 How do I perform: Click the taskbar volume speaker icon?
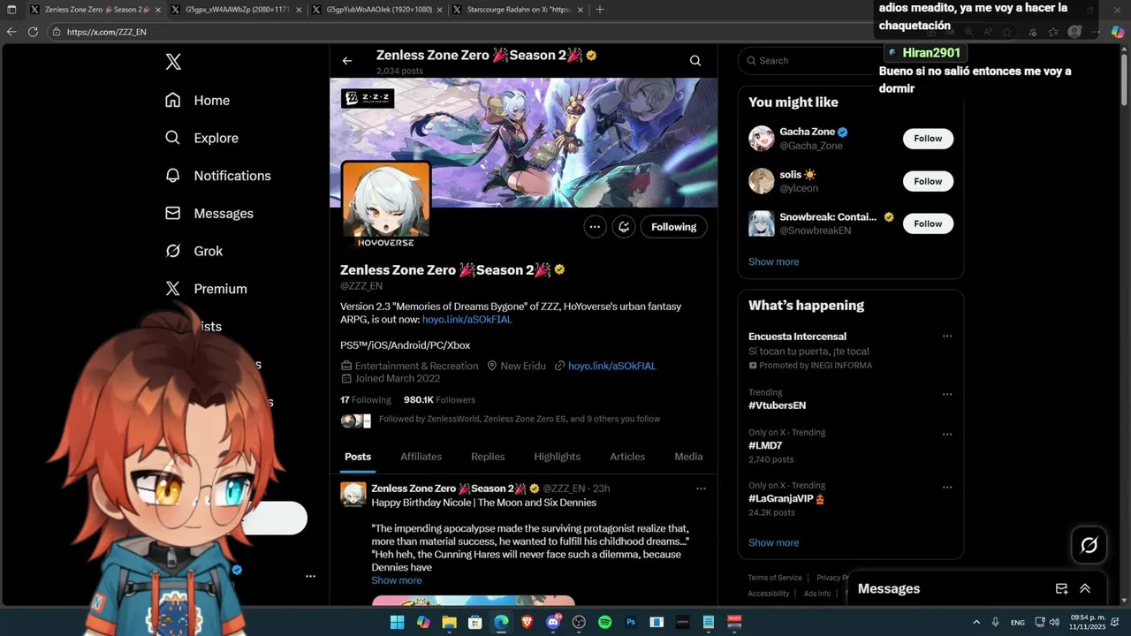[x=1053, y=622]
